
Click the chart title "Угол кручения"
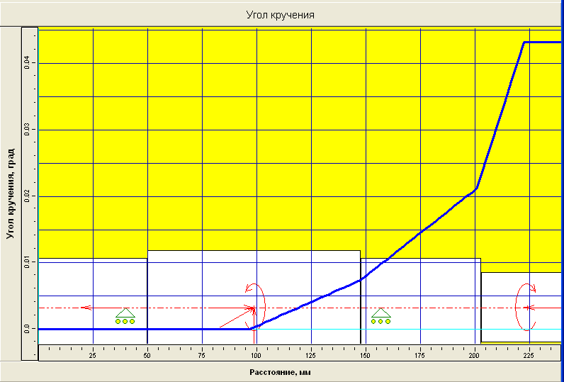pyautogui.click(x=280, y=15)
